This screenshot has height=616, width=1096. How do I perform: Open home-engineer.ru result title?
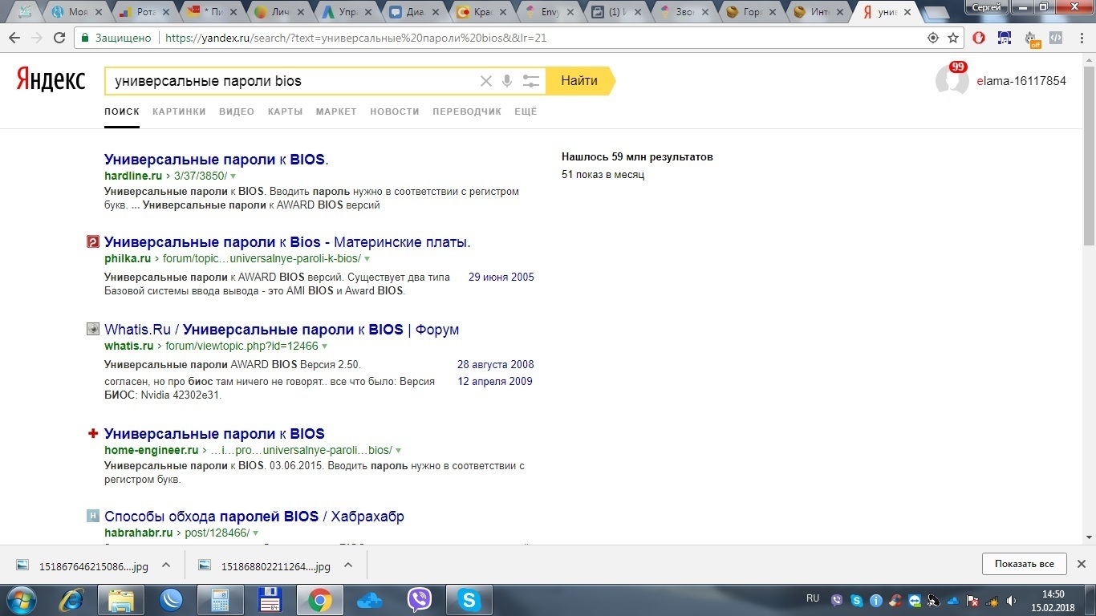[x=214, y=434]
